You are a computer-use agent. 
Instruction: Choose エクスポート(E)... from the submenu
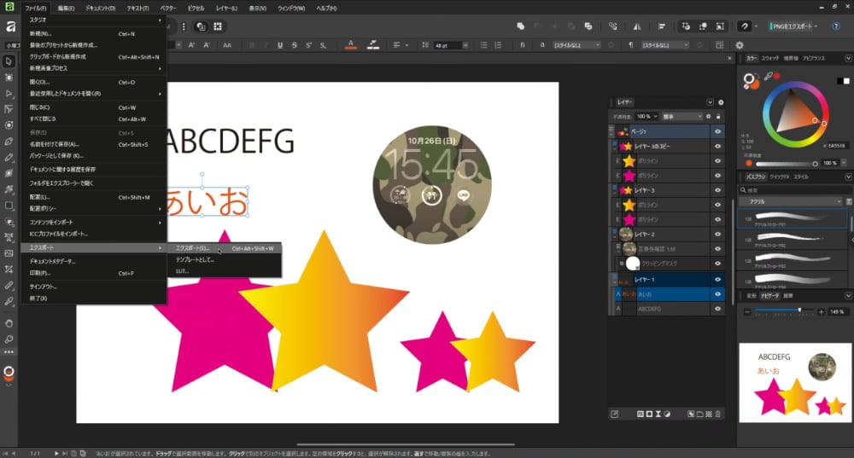[191, 248]
